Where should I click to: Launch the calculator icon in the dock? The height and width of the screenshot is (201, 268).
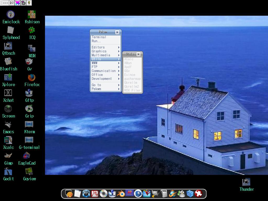pyautogui.click(x=164, y=194)
